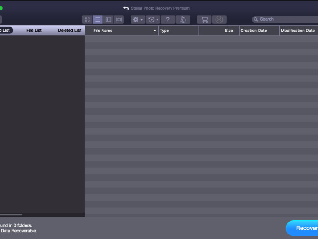Select the Deleted List tab
318x239 pixels.
click(69, 31)
